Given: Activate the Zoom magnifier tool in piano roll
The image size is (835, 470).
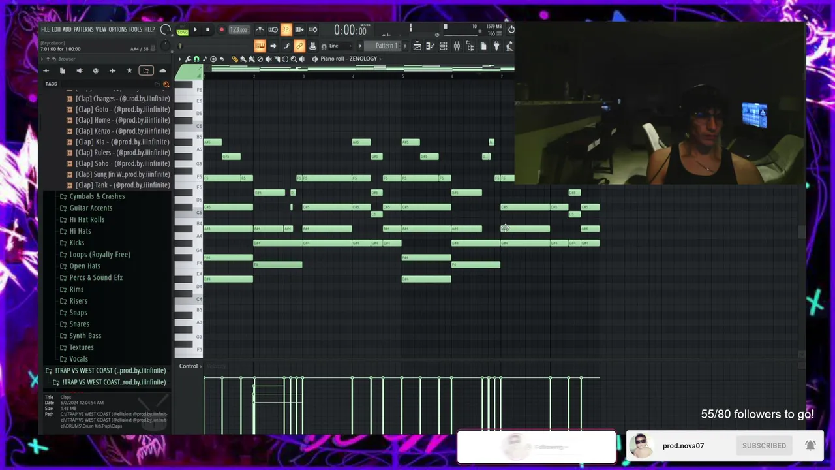Looking at the screenshot, I should click(294, 59).
